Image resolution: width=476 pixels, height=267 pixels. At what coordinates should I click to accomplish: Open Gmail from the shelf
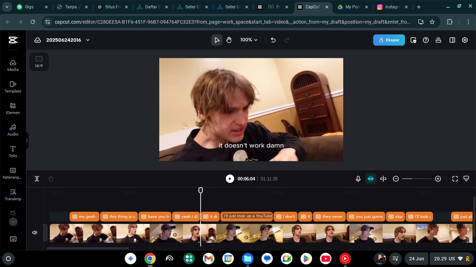tap(209, 259)
